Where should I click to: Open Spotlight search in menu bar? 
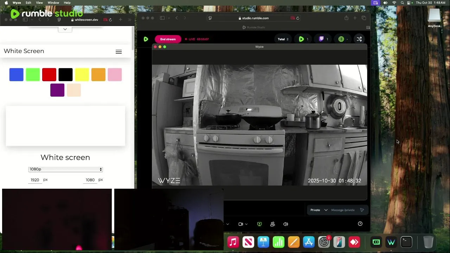402,3
